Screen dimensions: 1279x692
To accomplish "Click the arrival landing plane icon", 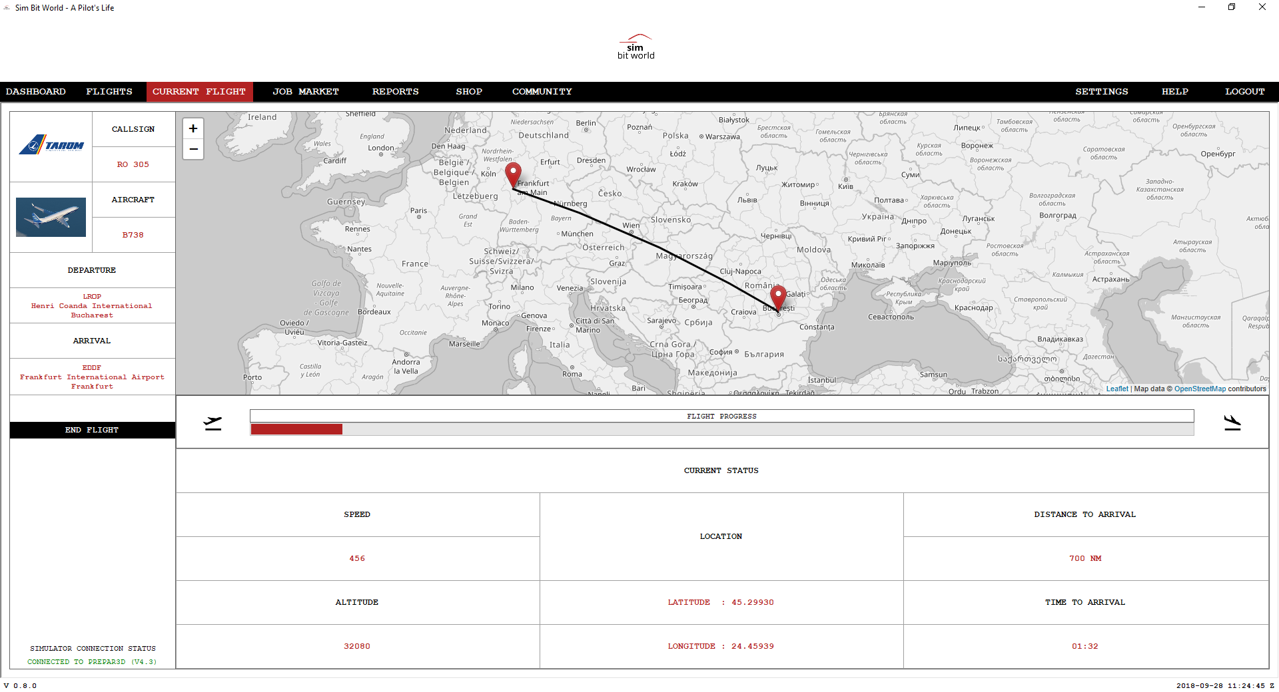I will click(1233, 421).
